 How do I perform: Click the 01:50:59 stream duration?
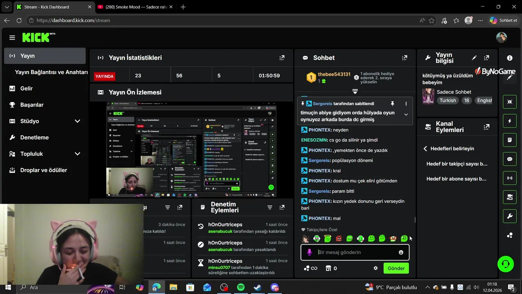click(269, 76)
